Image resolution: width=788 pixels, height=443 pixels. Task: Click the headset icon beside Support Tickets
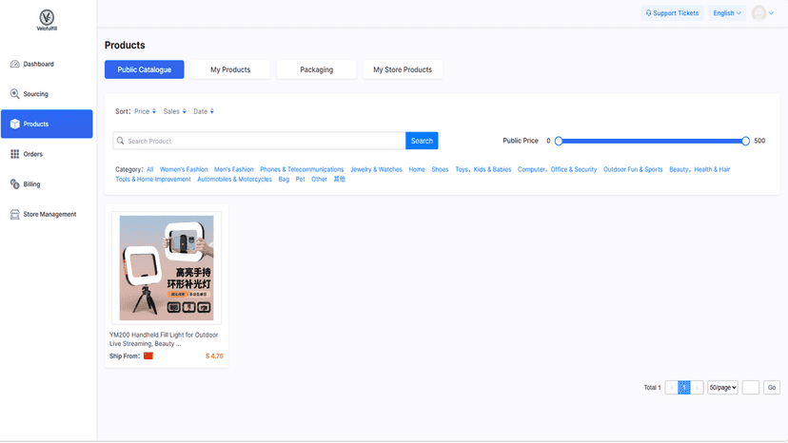pyautogui.click(x=648, y=13)
